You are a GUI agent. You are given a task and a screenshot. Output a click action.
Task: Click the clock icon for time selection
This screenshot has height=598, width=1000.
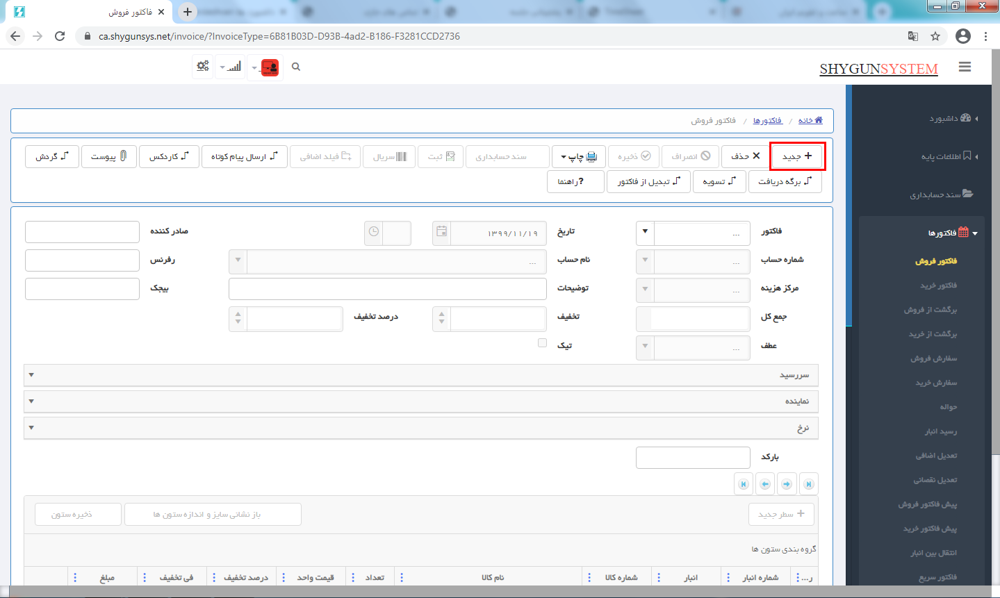[x=372, y=233]
